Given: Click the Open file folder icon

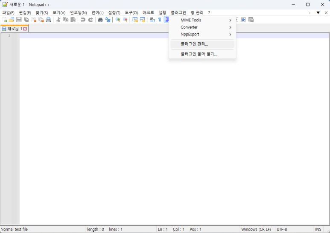Looking at the screenshot, I should click(x=12, y=20).
